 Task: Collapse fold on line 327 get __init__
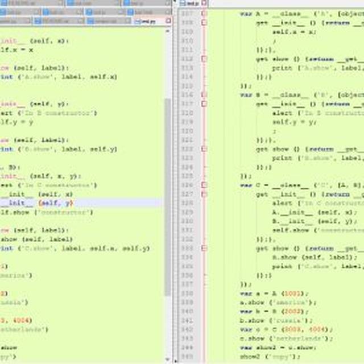[204, 194]
